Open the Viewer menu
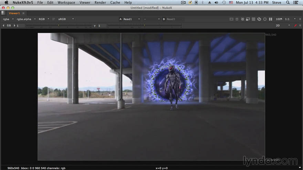Screen dimensions: 303x170 (85, 2)
